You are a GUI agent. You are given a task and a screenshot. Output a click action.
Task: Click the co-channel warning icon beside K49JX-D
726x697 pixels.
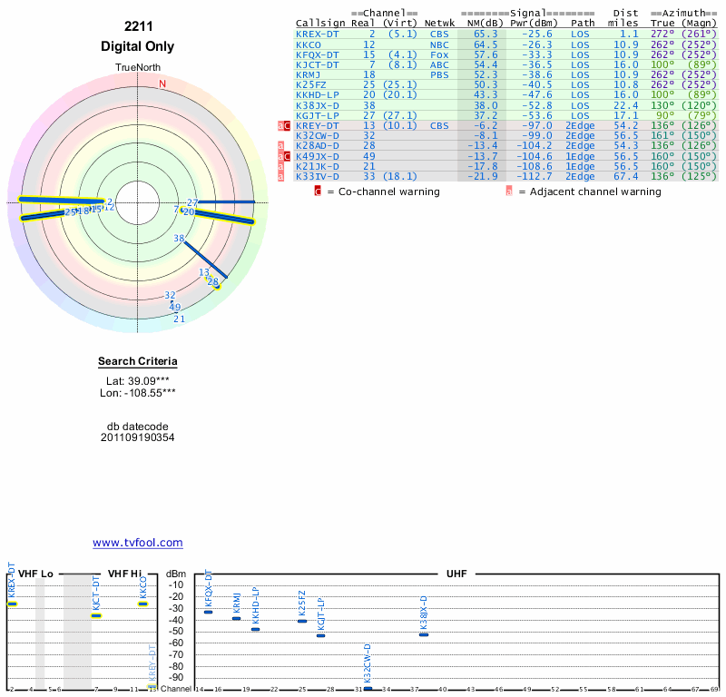289,156
